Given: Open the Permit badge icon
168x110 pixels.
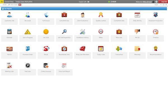Looking at the screenshot, I should 10,49.
